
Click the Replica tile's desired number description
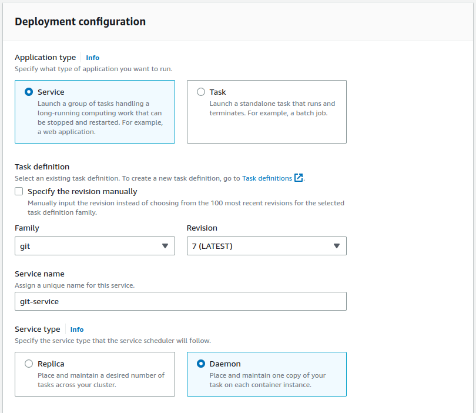(x=100, y=380)
